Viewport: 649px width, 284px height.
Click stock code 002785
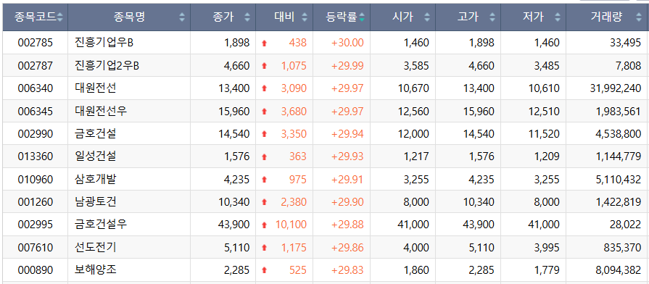pos(36,43)
